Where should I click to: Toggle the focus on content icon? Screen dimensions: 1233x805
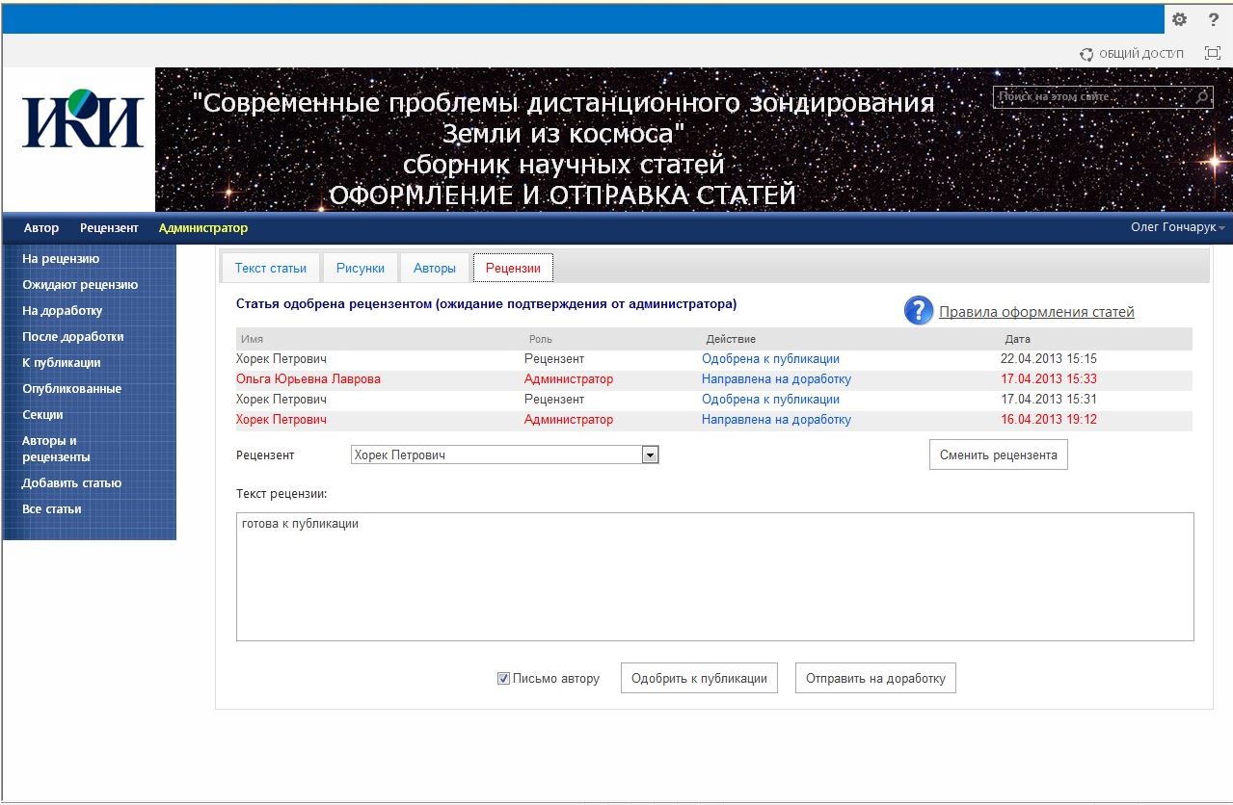[1213, 54]
